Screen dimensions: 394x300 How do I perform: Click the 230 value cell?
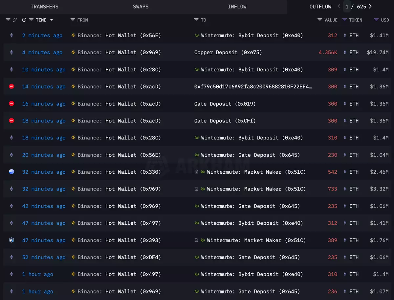click(x=333, y=155)
